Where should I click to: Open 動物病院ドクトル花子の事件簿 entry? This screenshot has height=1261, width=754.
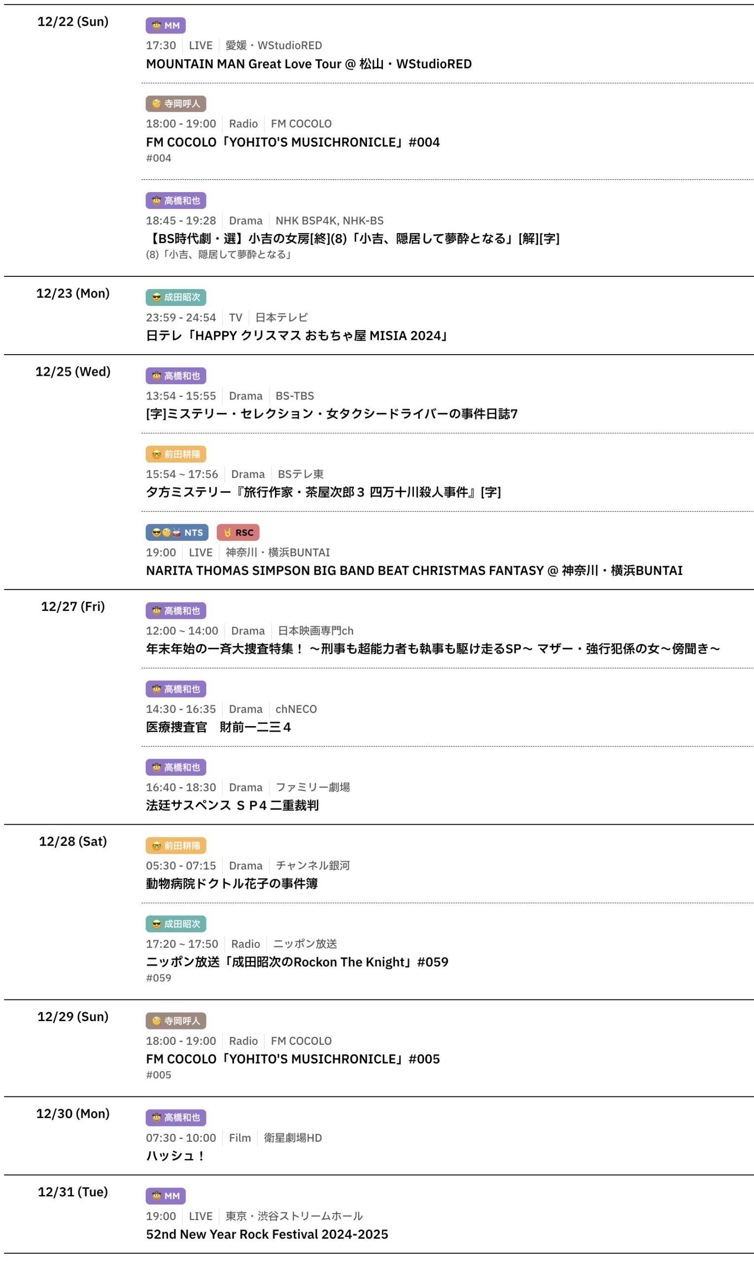pos(232,884)
